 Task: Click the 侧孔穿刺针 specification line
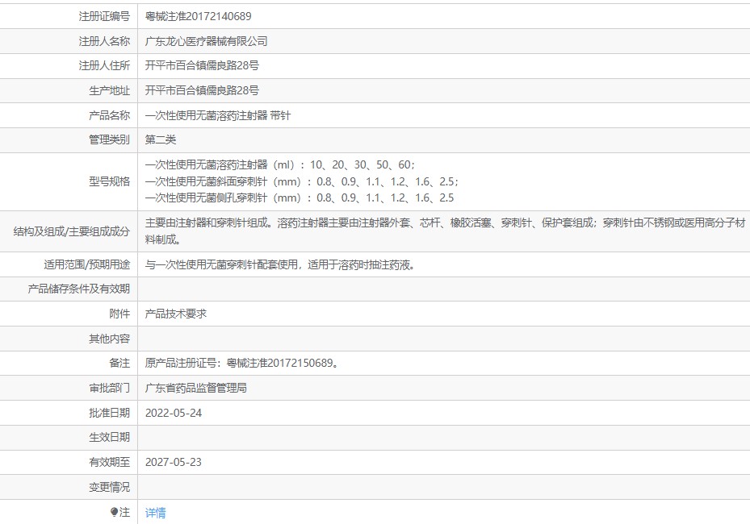[300, 198]
